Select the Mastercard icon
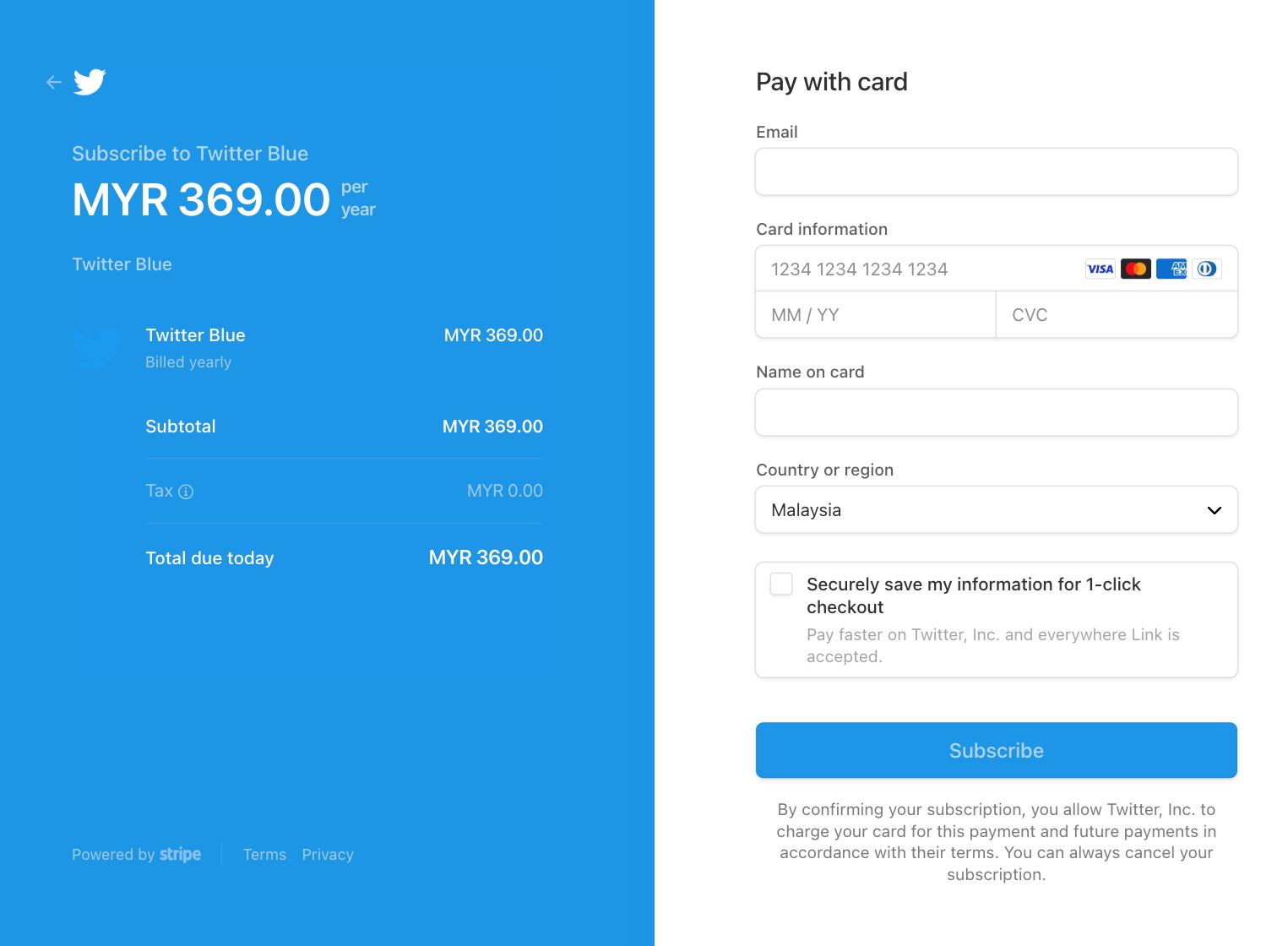Viewport: 1277px width, 946px height. tap(1135, 269)
